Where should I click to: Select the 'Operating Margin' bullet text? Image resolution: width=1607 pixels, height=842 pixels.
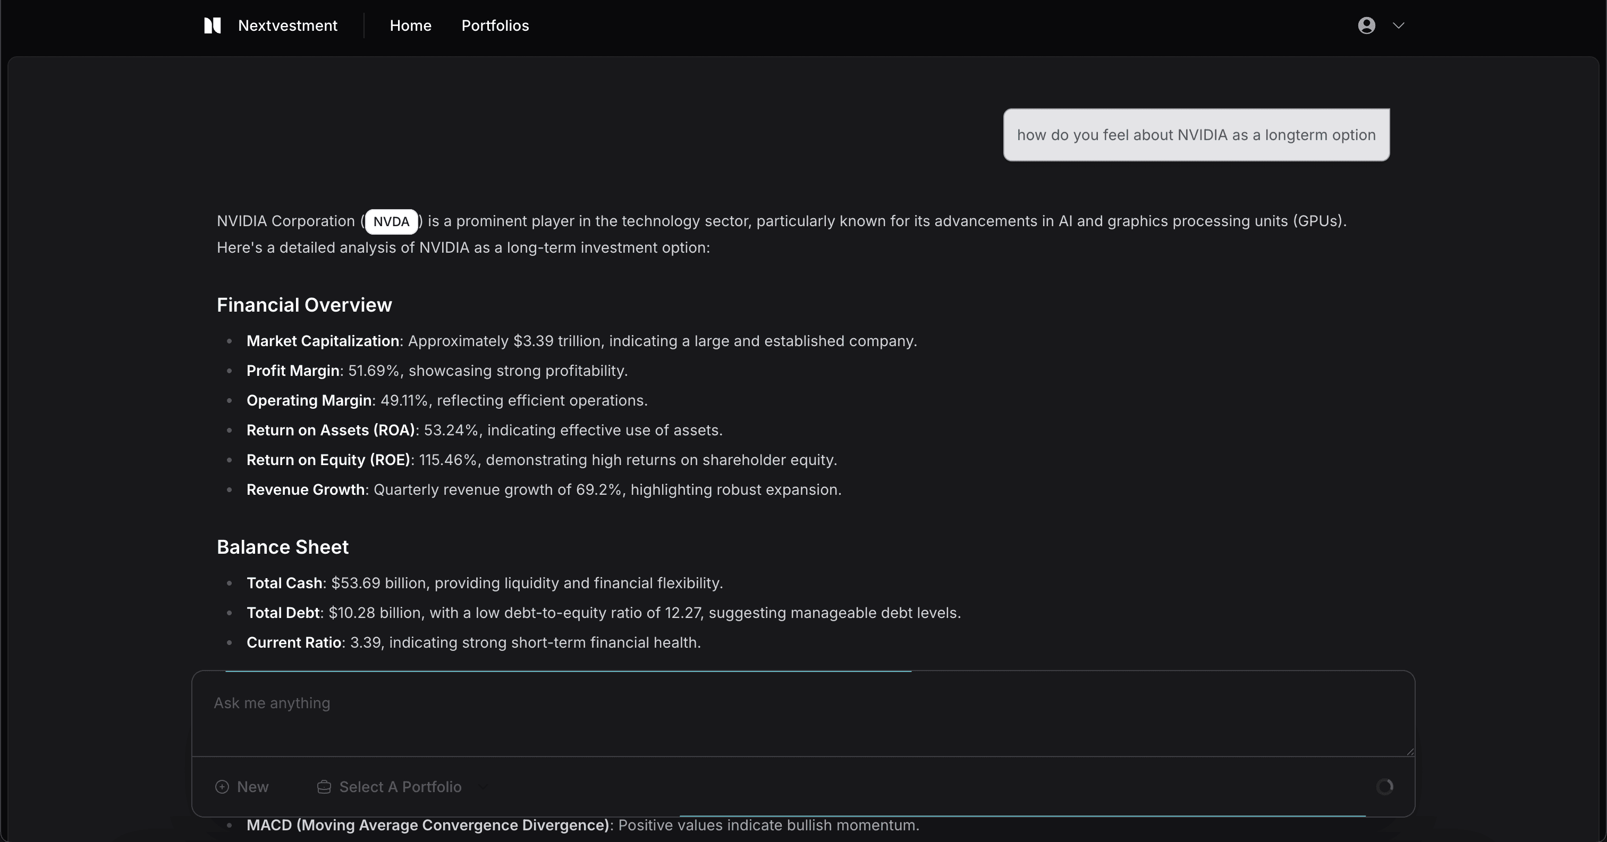point(447,400)
